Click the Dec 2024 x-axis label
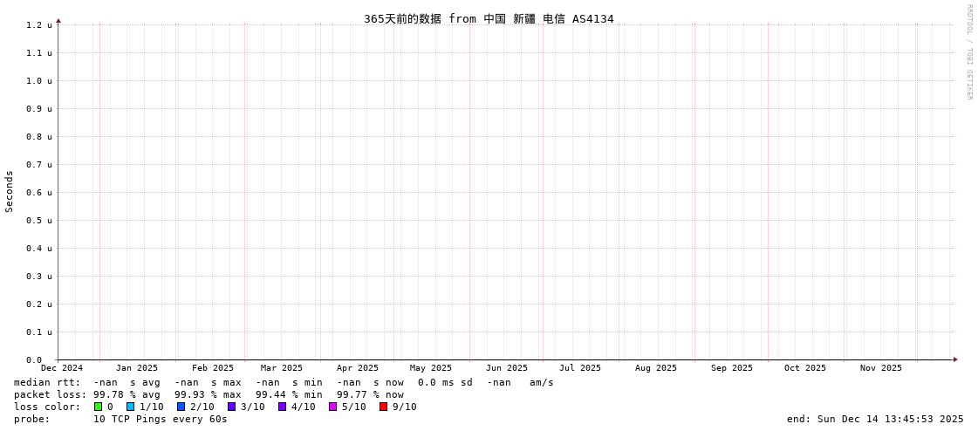This screenshot has height=431, width=978. pos(62,368)
